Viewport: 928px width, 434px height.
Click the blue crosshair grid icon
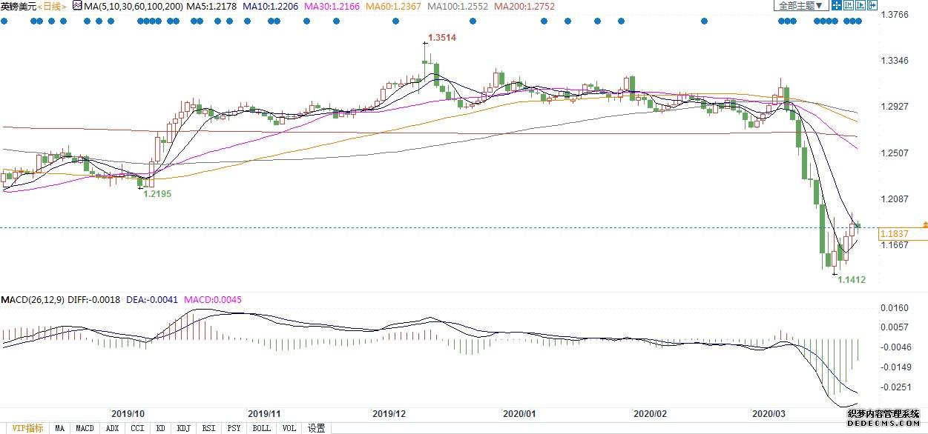837,5
